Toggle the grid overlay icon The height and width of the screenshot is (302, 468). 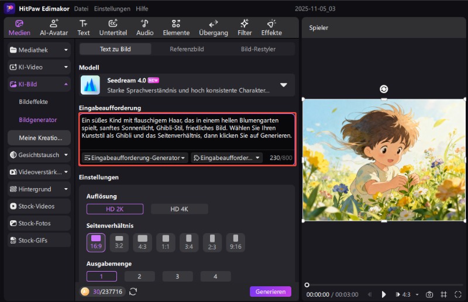(444, 294)
